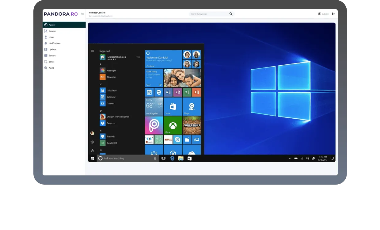Viewport: 380px width, 230px height.
Task: Launch the Excel tile
Action: click(187, 92)
